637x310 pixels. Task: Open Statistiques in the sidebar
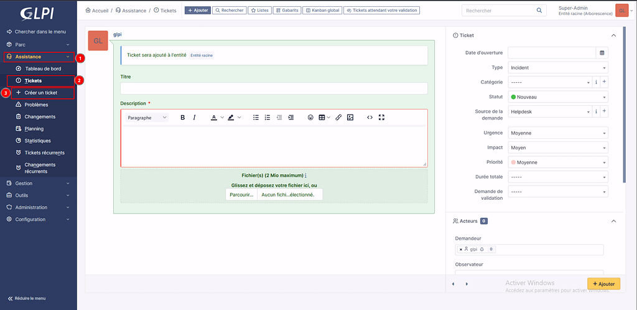pos(37,141)
